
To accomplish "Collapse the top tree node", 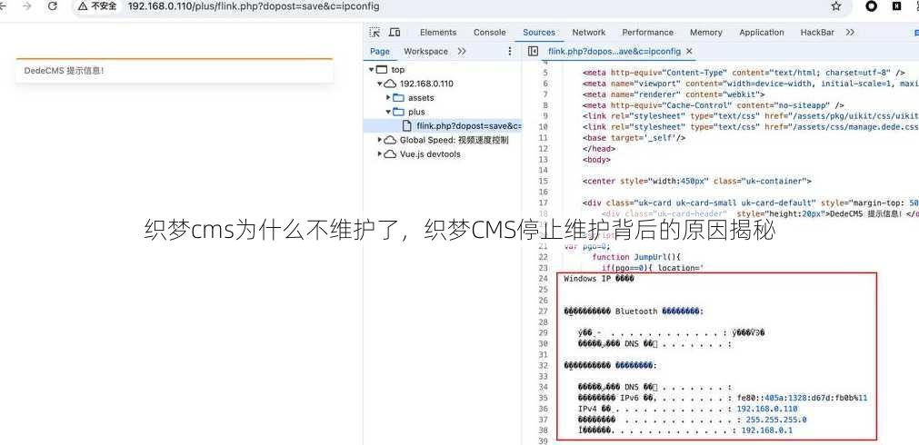I will point(372,70).
